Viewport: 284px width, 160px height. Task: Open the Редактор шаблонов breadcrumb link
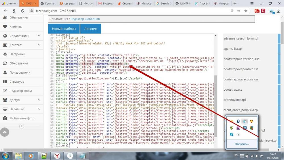(85, 19)
